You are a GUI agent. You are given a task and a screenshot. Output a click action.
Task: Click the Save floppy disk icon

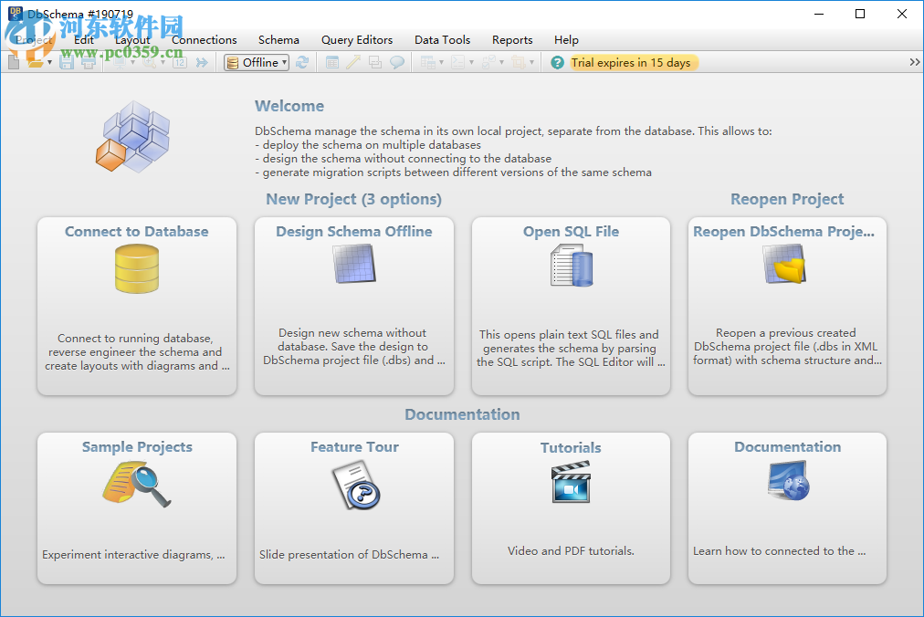[67, 62]
